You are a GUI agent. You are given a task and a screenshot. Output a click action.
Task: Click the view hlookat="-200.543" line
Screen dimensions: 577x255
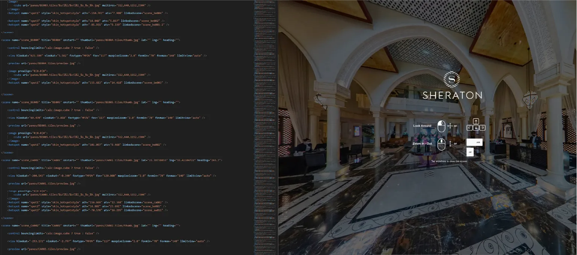click(x=112, y=176)
